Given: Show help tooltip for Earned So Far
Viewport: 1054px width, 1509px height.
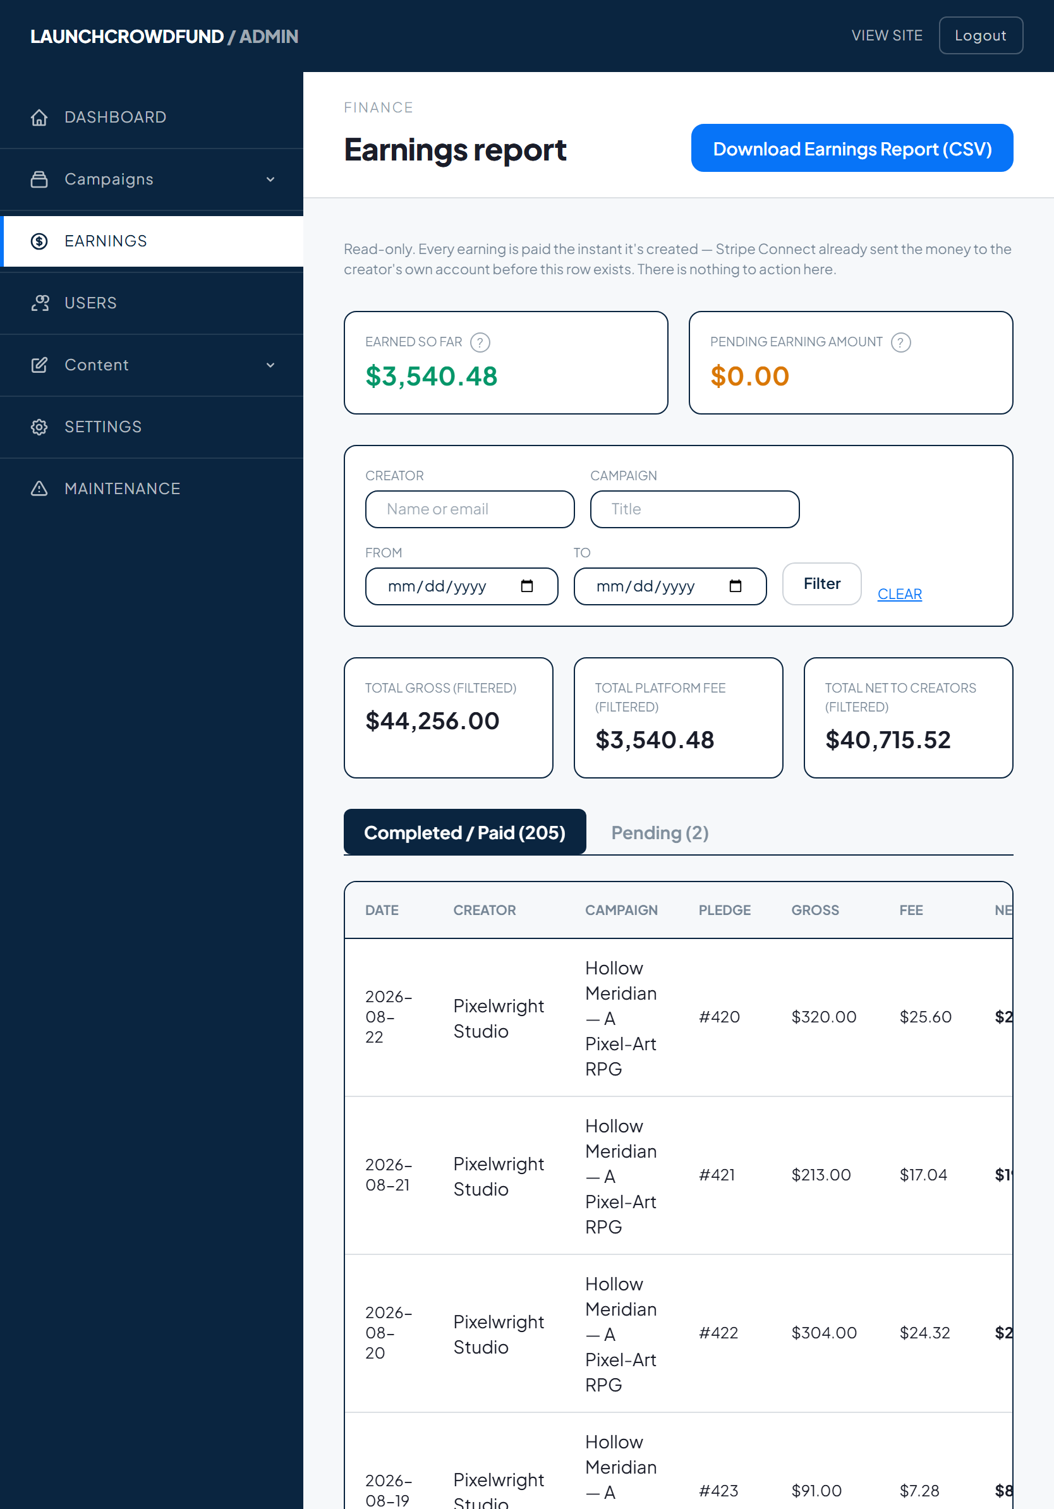Looking at the screenshot, I should pos(480,342).
